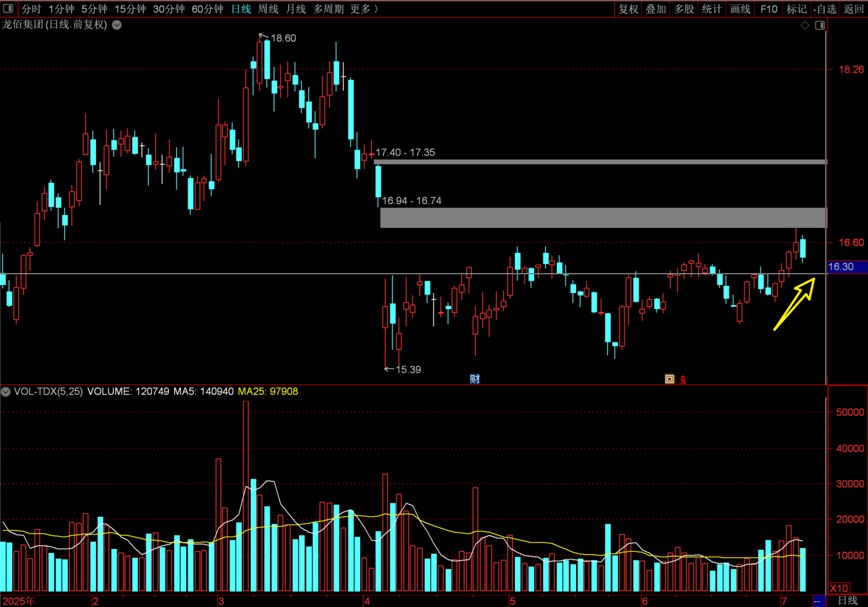
Task: Click the 50000 volume axis label
Action: pos(850,412)
